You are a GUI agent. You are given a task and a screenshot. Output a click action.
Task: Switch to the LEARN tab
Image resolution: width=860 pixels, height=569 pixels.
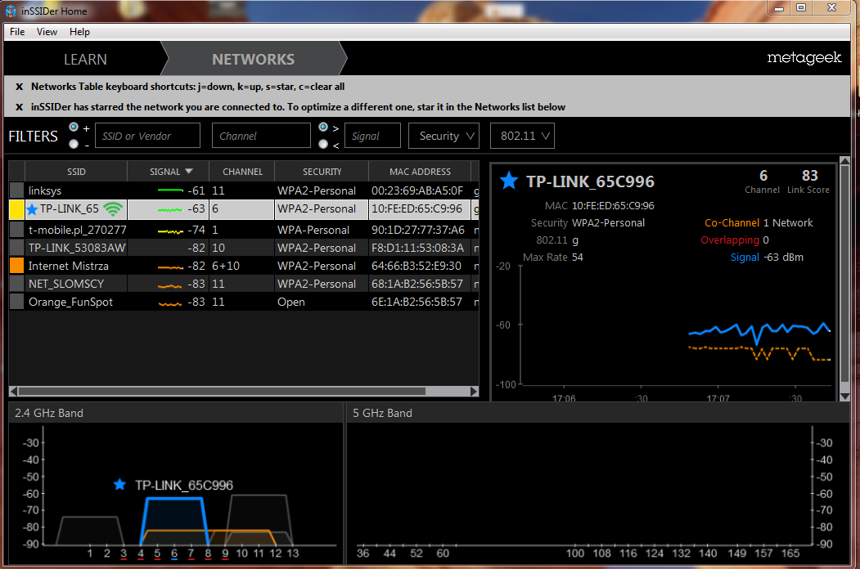point(85,60)
